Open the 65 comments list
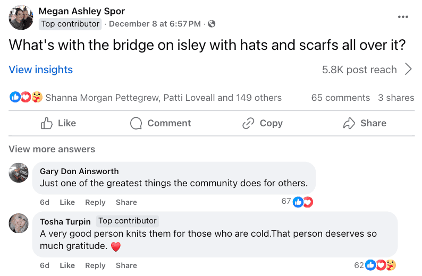422x276 pixels. 340,98
